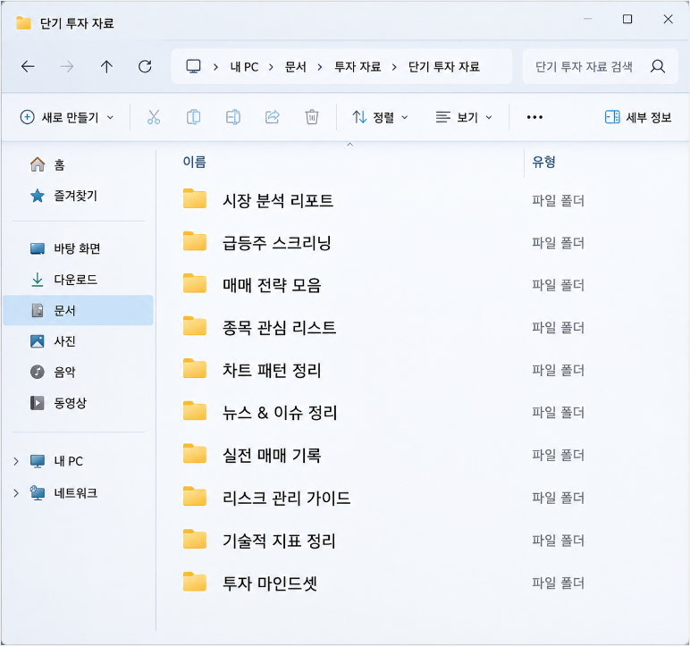Open 사진 in the sidebar
This screenshot has width=690, height=646.
[53, 341]
